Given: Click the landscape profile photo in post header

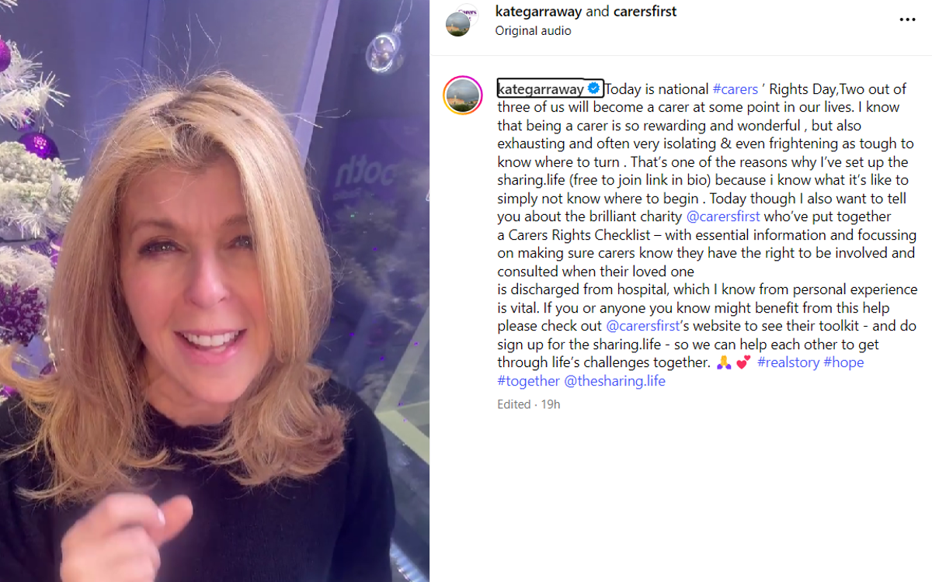Looking at the screenshot, I should [x=457, y=25].
